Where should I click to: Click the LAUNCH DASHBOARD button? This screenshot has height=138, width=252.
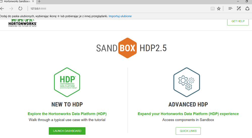tap(67, 131)
